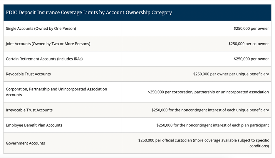275x158 pixels.
Task: Click "$250,000 per owner" in Single Accounts row
Action: coord(251,28)
